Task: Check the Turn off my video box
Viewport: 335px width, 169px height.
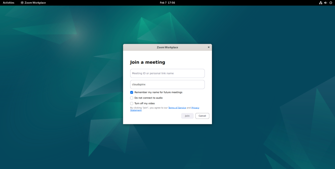Action: coord(132,103)
